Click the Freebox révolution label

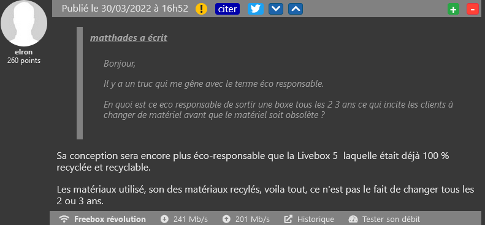tap(110, 219)
